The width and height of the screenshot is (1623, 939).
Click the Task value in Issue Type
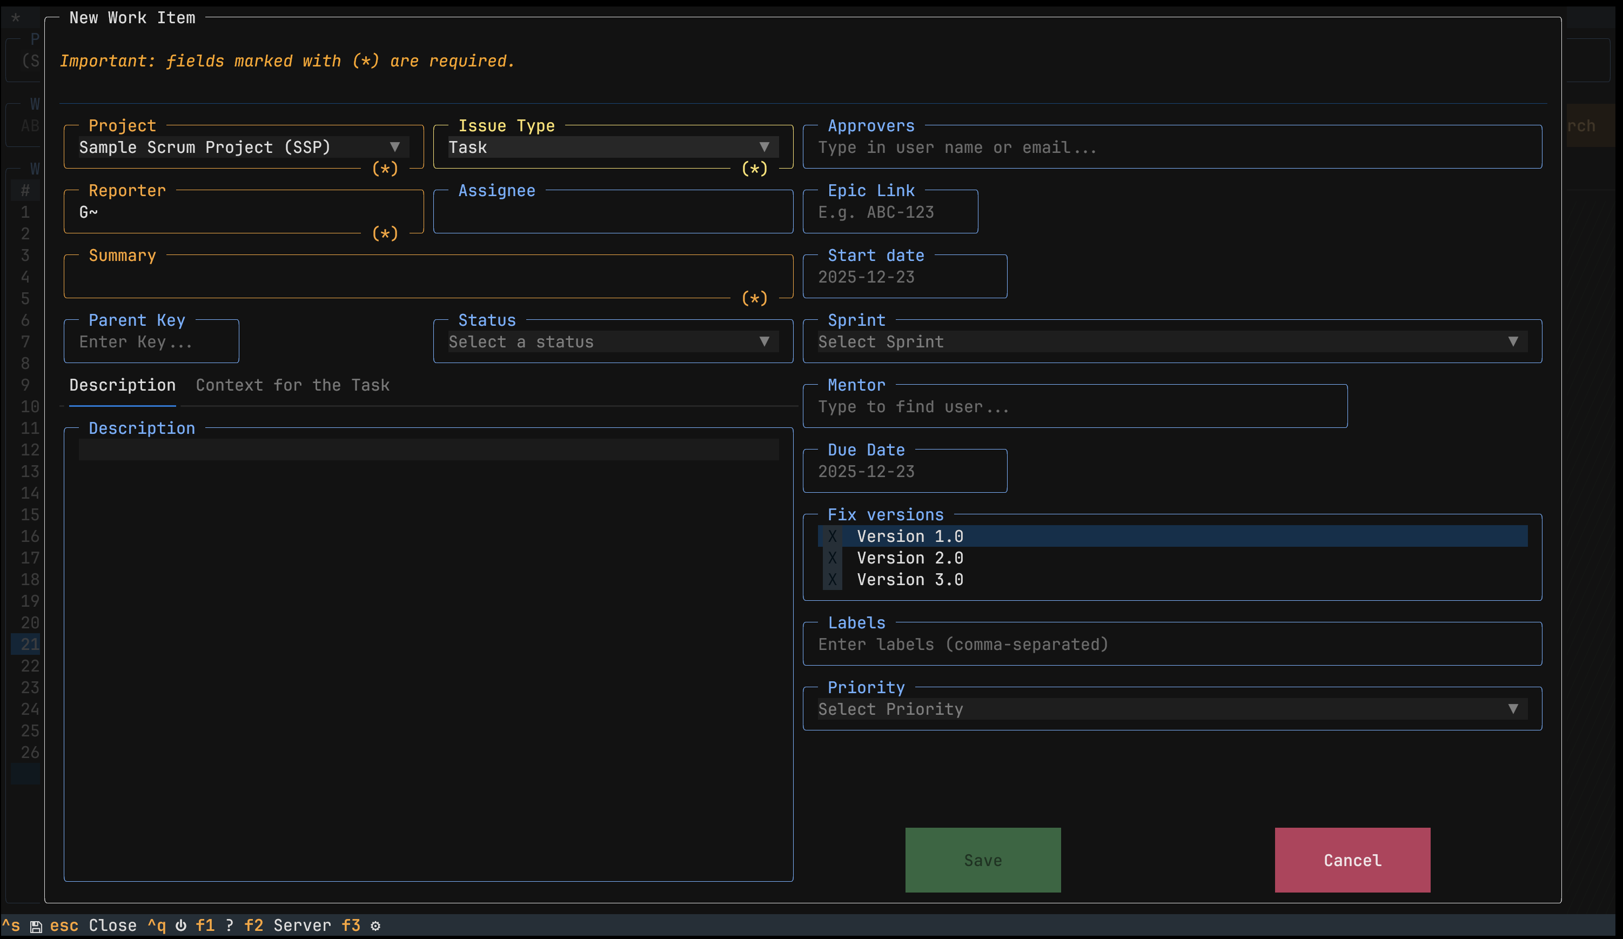[467, 147]
